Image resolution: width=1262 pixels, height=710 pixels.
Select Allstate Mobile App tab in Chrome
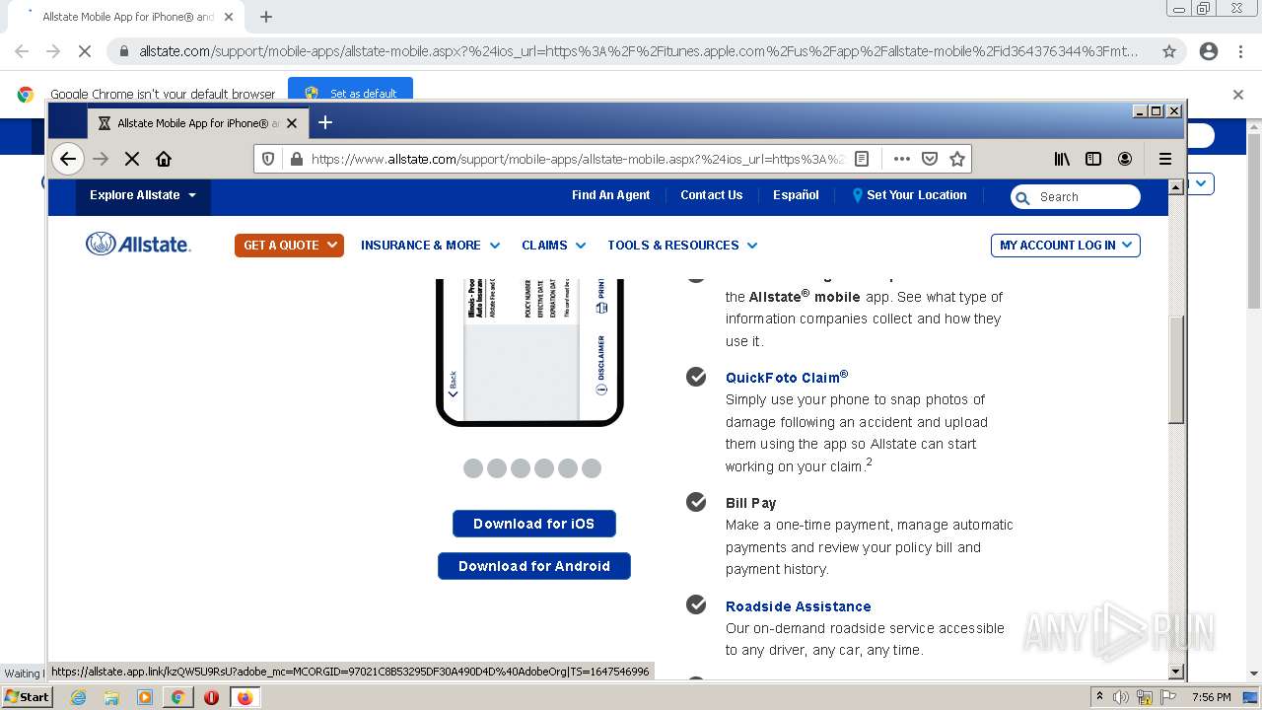[128, 17]
